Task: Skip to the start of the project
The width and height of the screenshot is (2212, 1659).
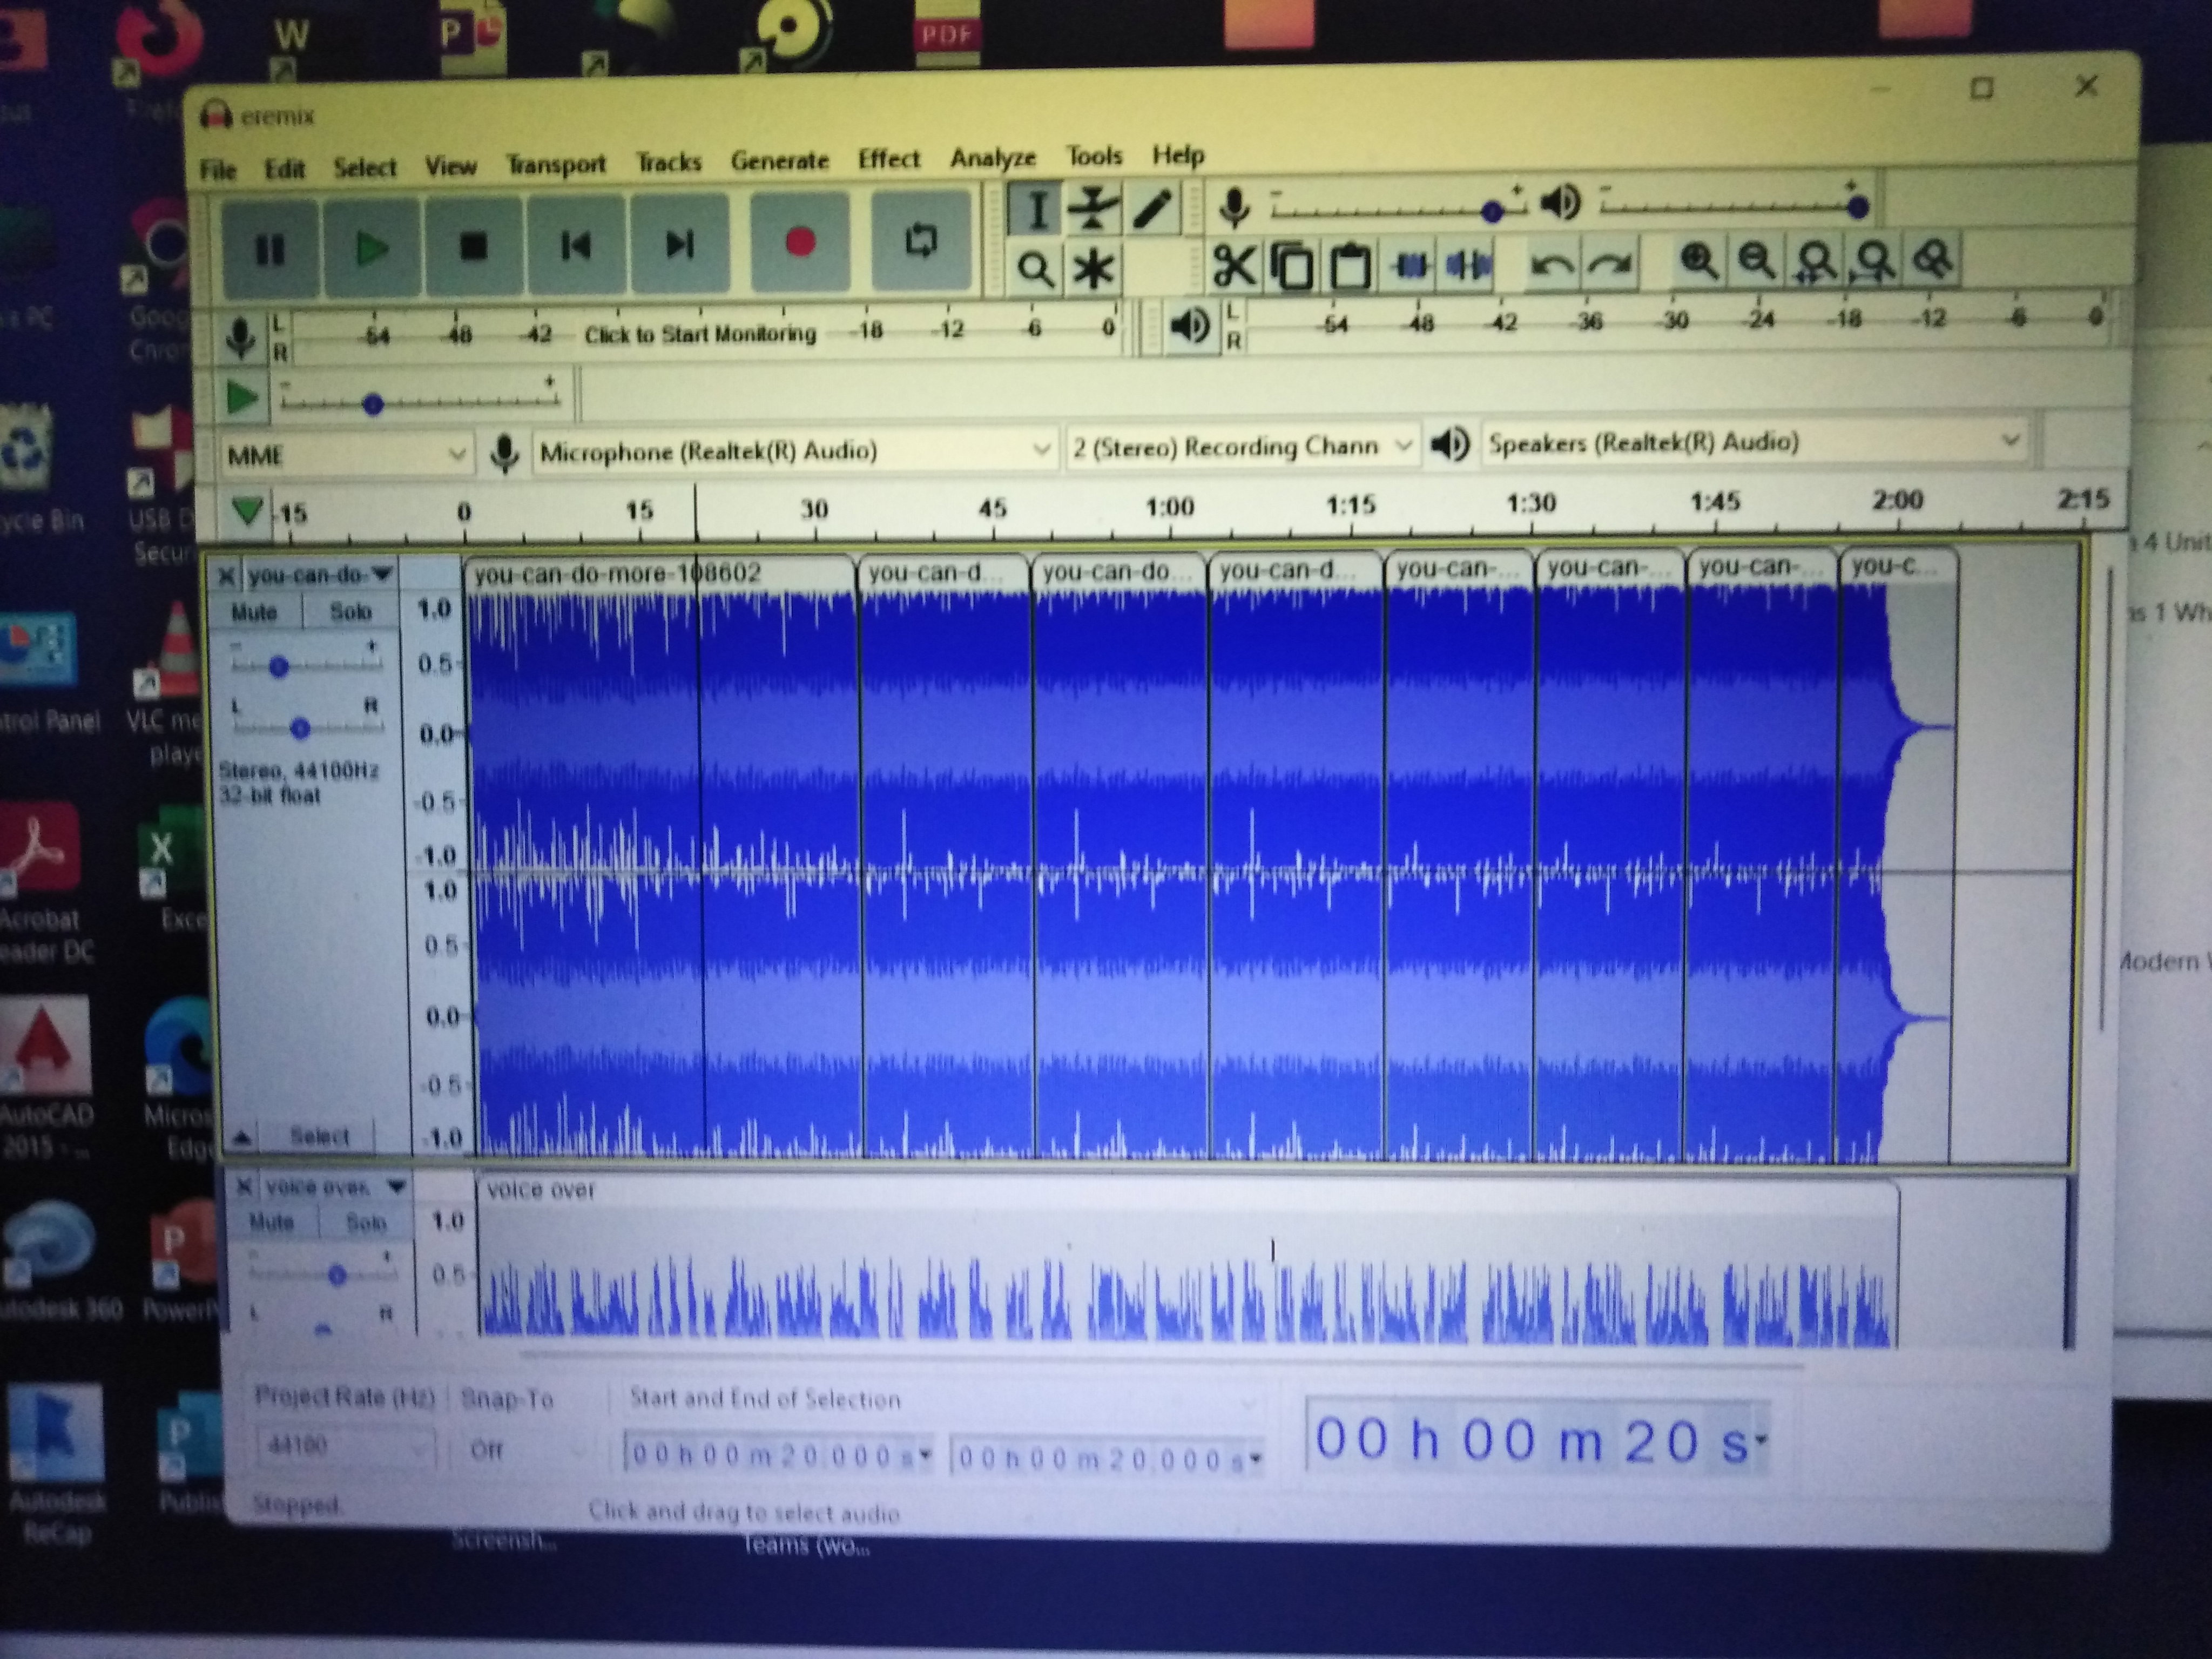Action: pyautogui.click(x=576, y=245)
